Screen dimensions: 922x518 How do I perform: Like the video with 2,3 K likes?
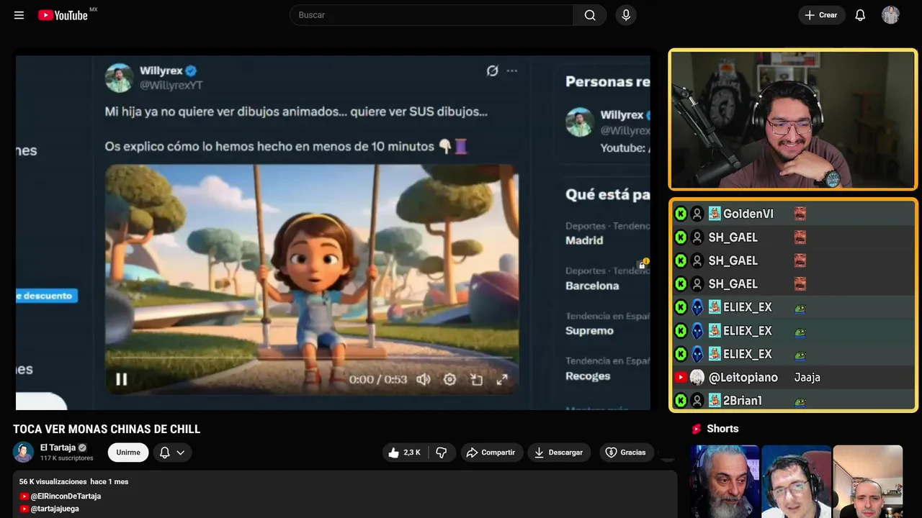pos(404,453)
